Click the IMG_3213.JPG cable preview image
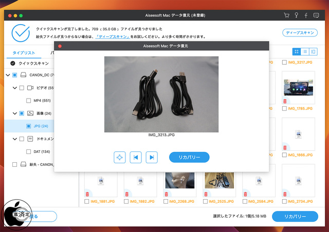This screenshot has height=232, width=329. point(161,94)
